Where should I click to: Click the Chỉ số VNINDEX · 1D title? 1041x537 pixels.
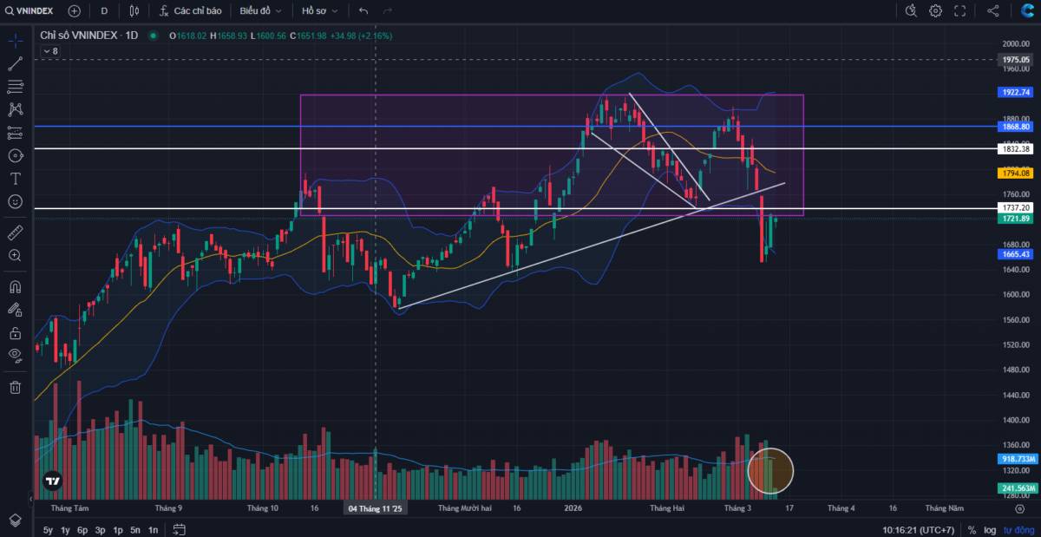coord(89,36)
